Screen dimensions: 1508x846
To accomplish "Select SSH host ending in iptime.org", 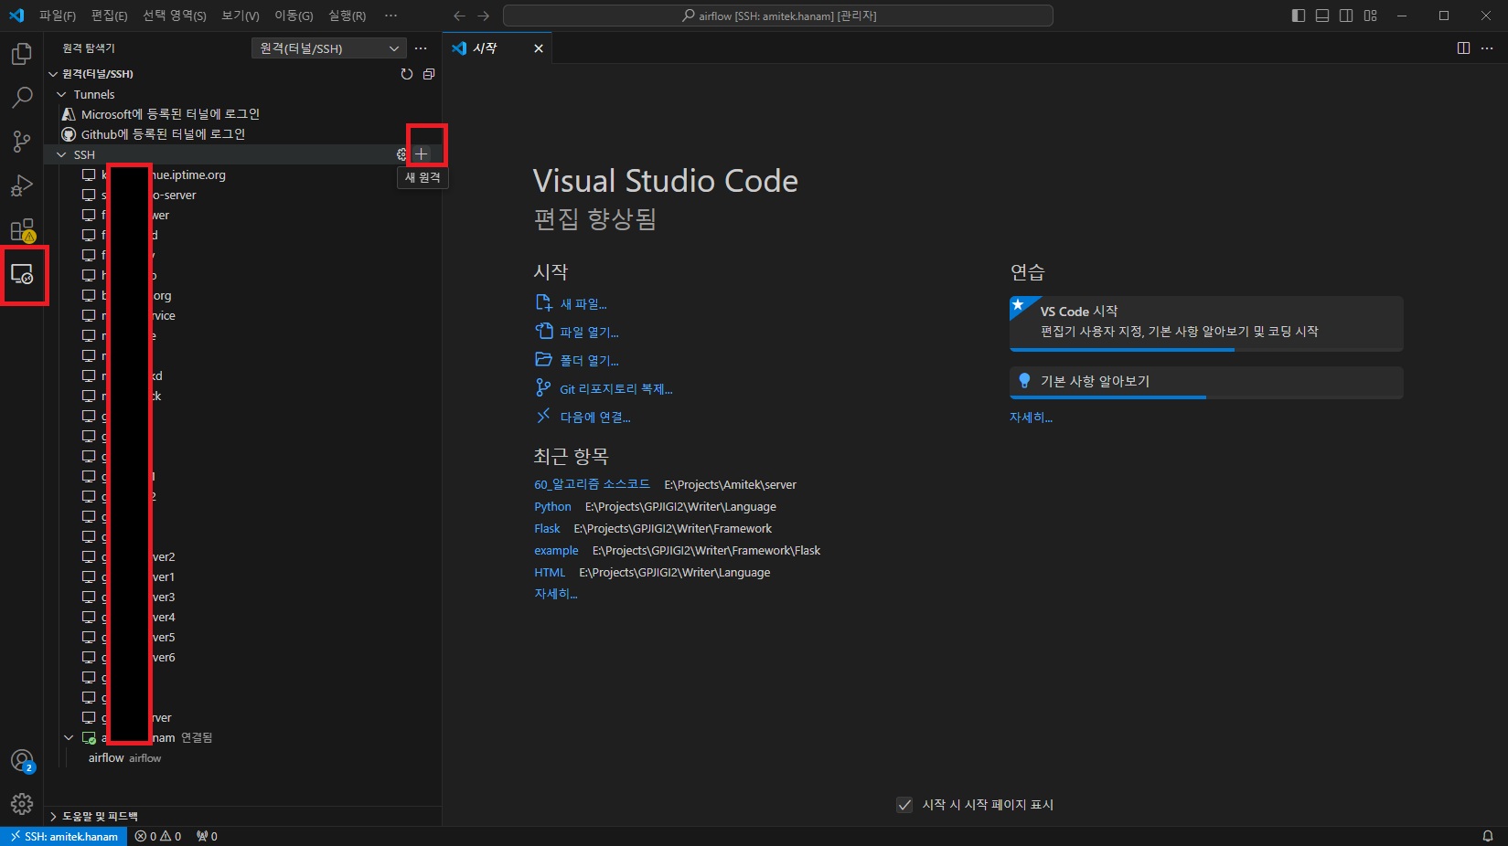I will click(x=242, y=174).
